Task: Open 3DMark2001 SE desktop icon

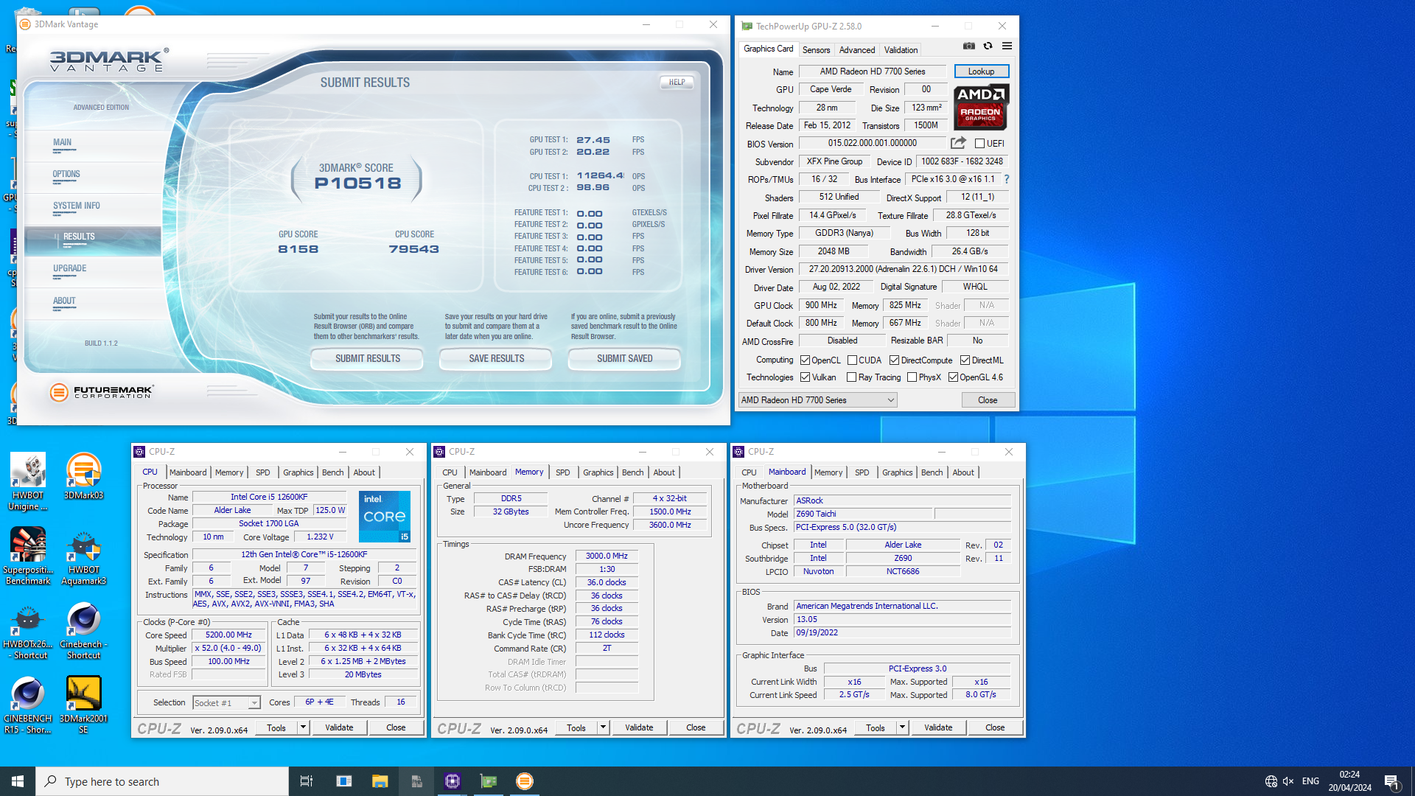Action: [x=83, y=705]
